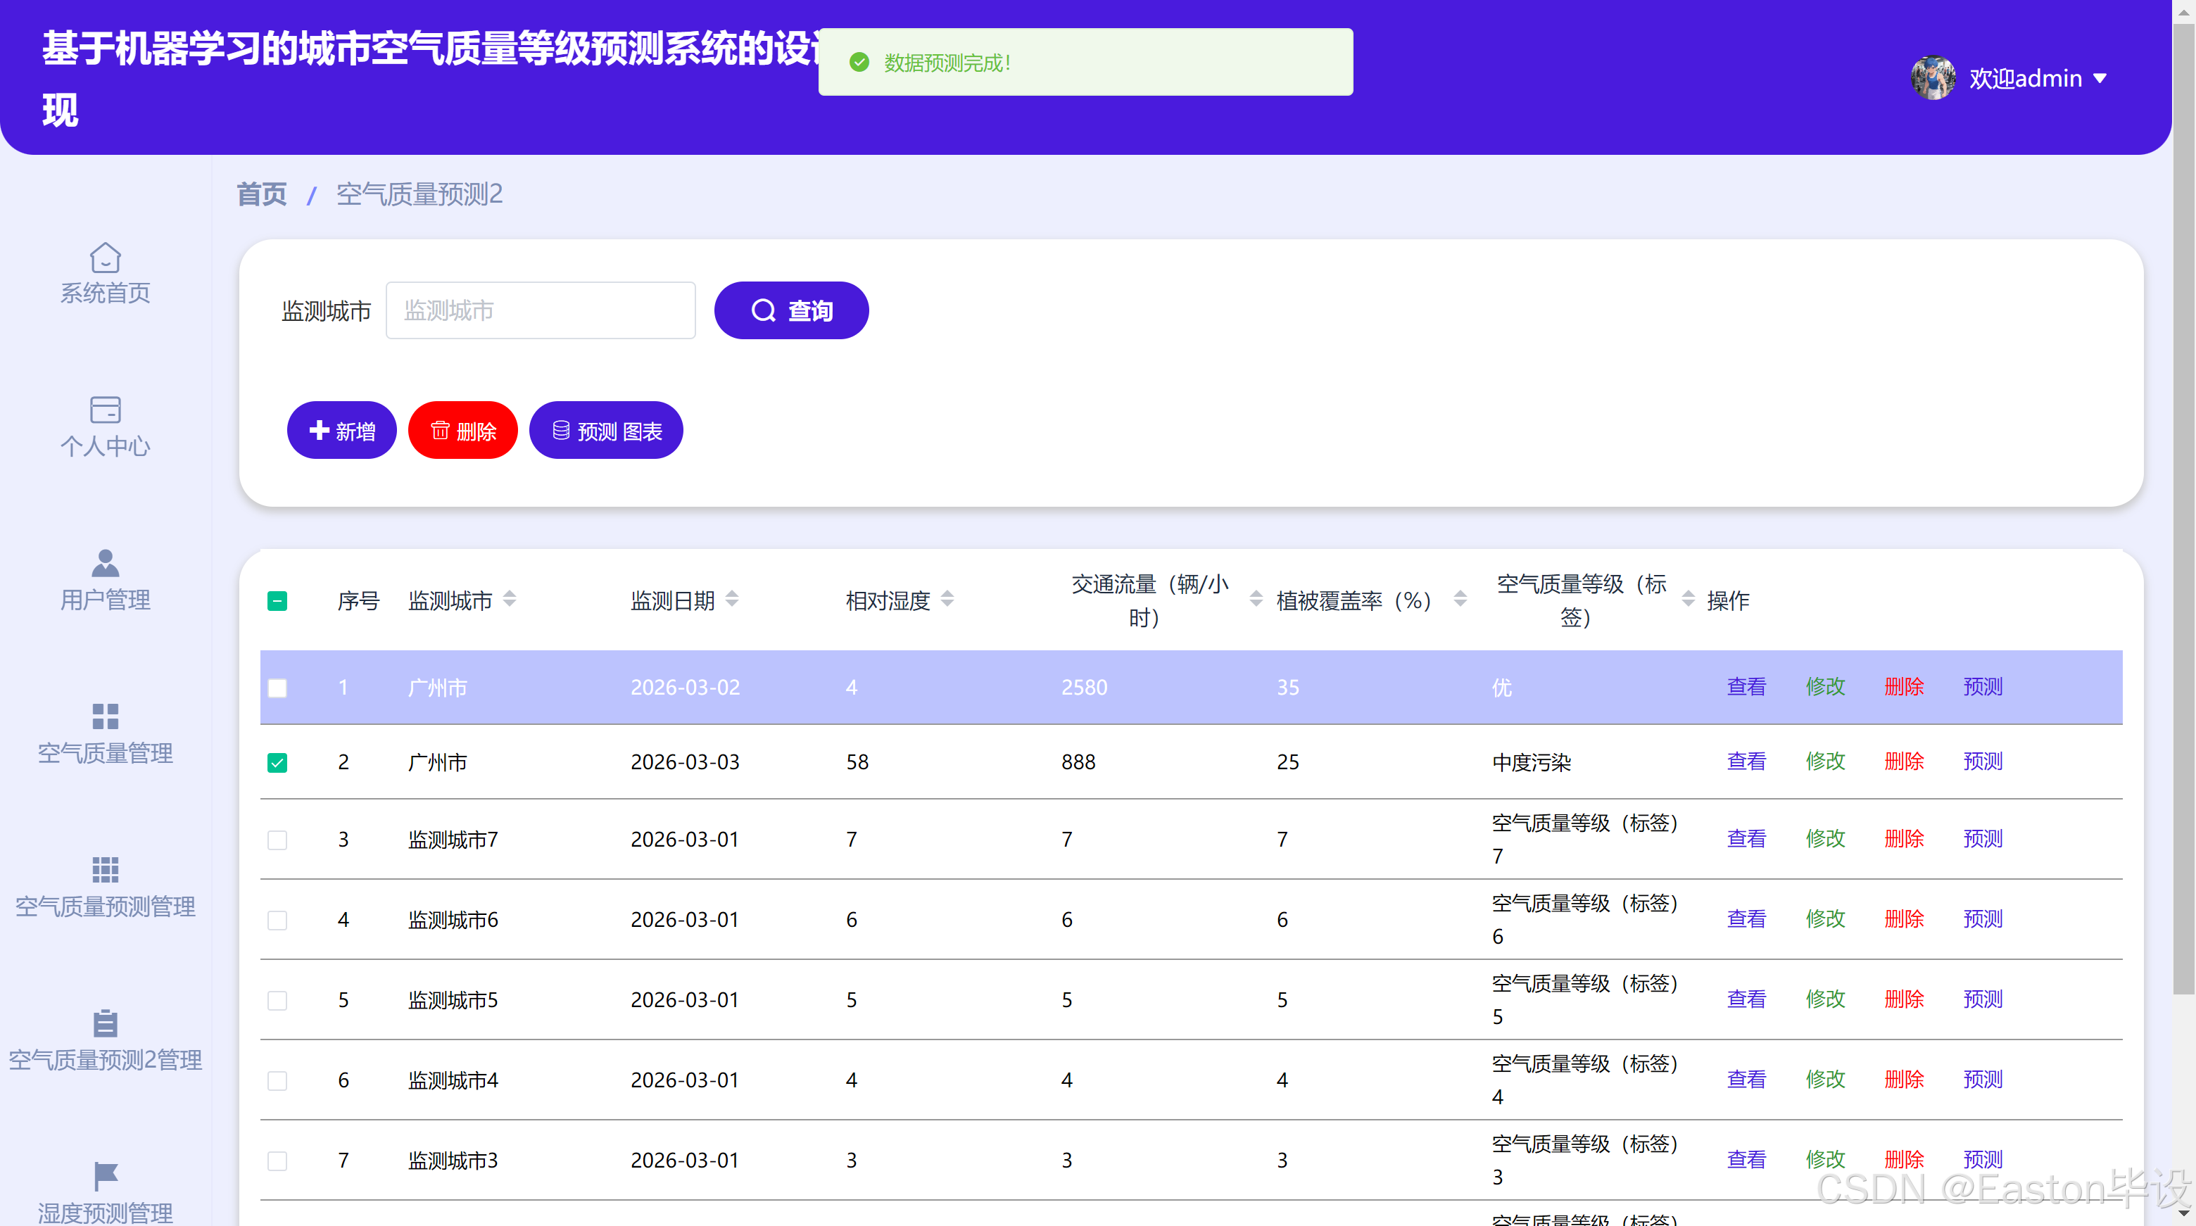The width and height of the screenshot is (2196, 1226).
Task: Click the 2026-03-02 date cell
Action: point(685,687)
